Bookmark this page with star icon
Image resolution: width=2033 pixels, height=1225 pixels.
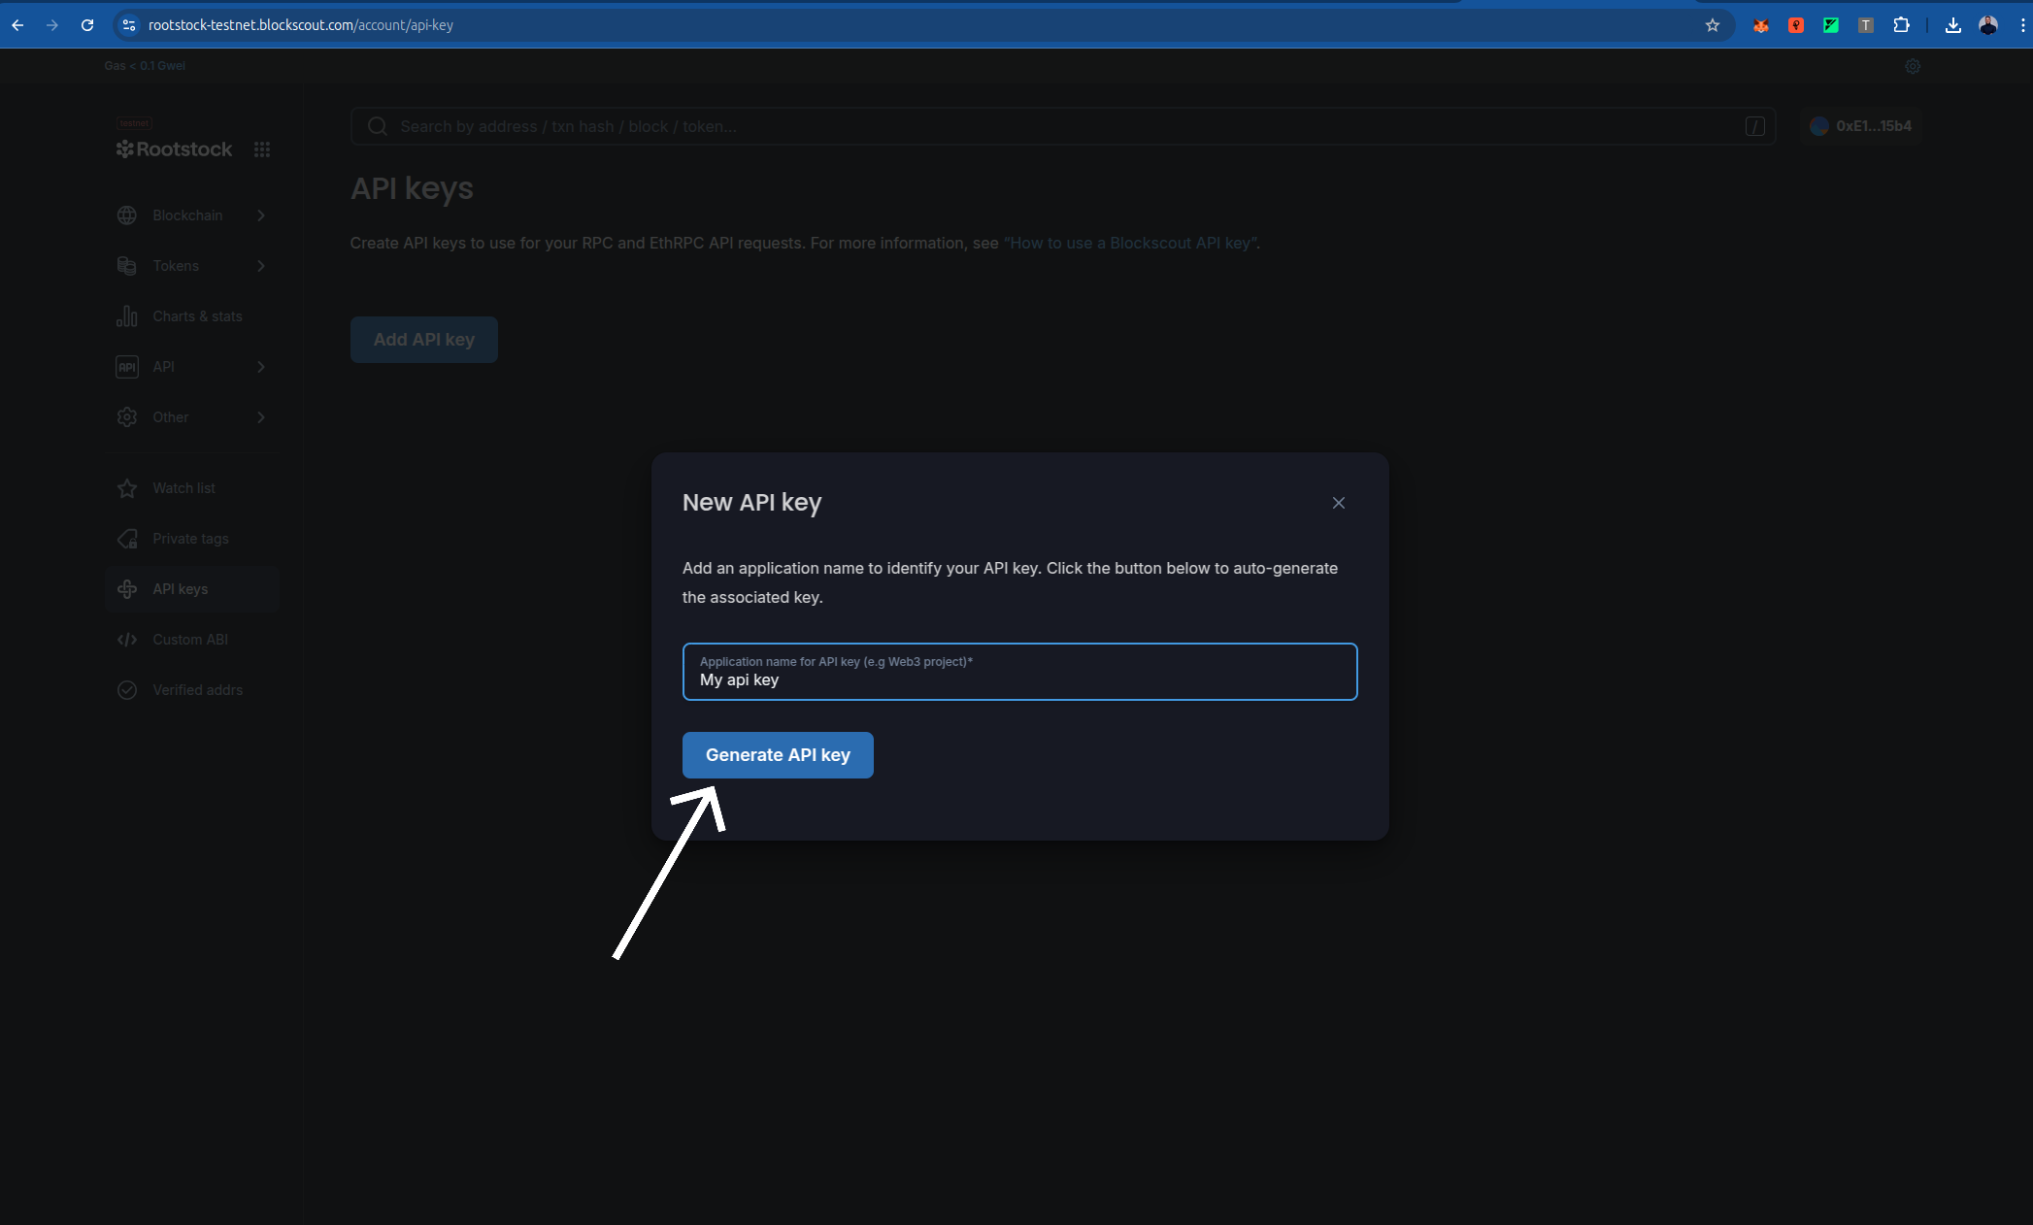click(x=1712, y=25)
